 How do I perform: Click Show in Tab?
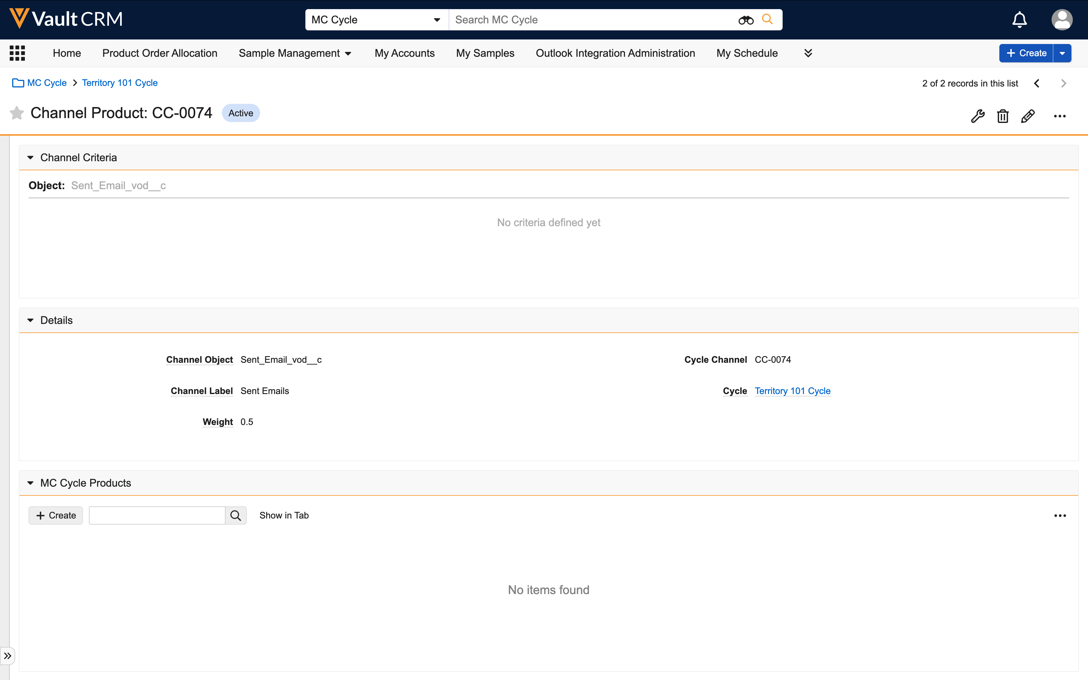coord(284,515)
